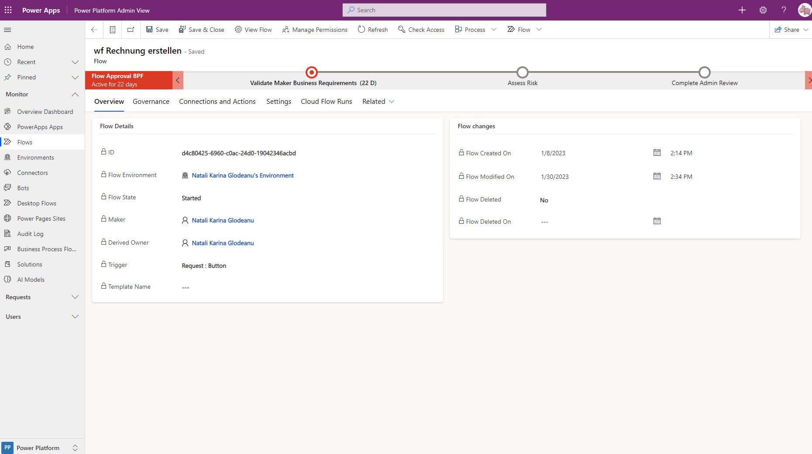Click Flow Created On calendar icon

[x=657, y=152]
